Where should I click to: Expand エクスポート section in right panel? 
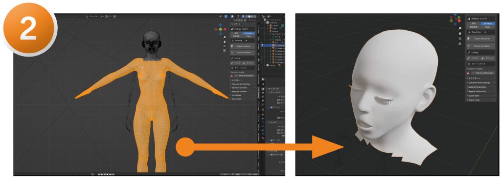click(481, 79)
